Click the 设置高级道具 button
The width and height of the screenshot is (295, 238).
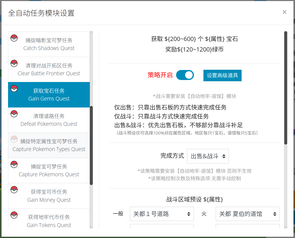222,75
